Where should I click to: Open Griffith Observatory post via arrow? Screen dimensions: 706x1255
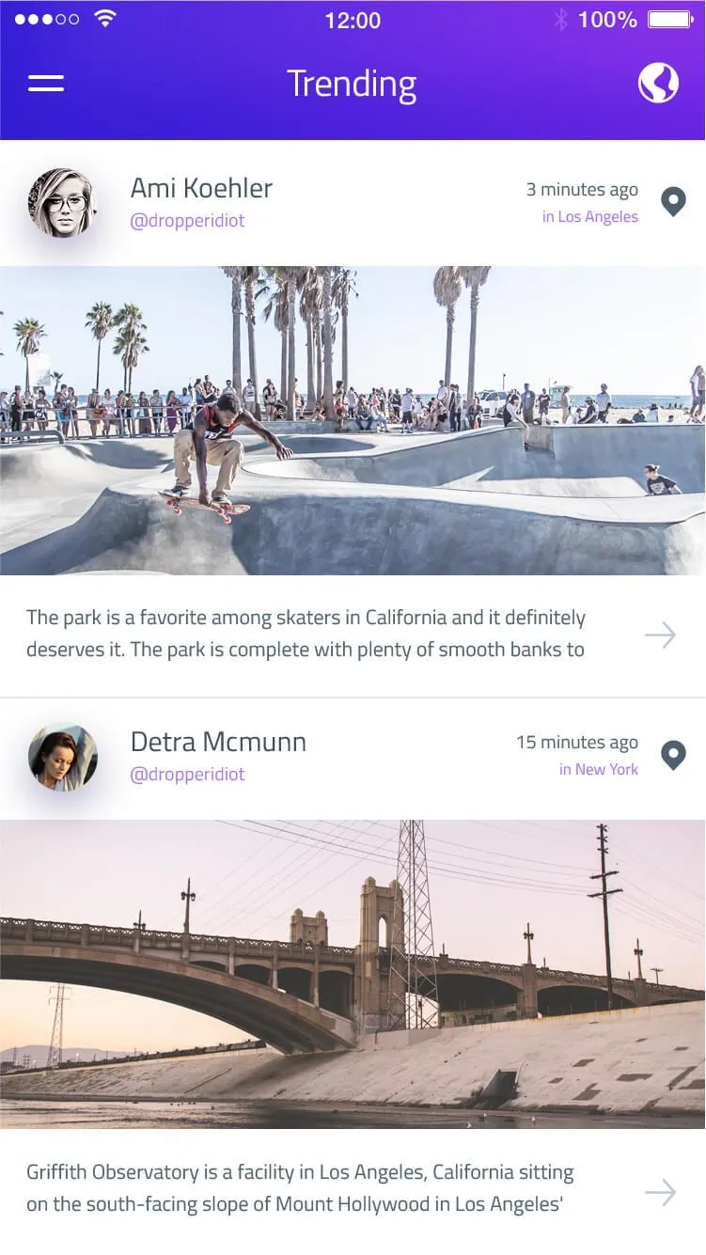(660, 1193)
